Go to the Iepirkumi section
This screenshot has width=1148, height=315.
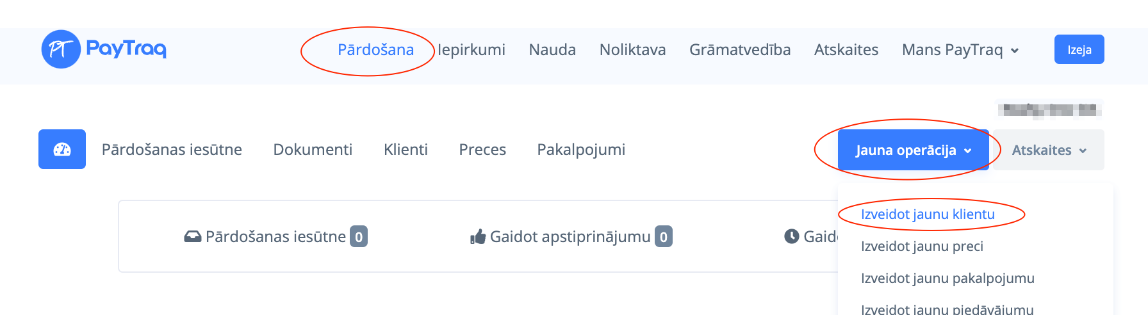(471, 50)
